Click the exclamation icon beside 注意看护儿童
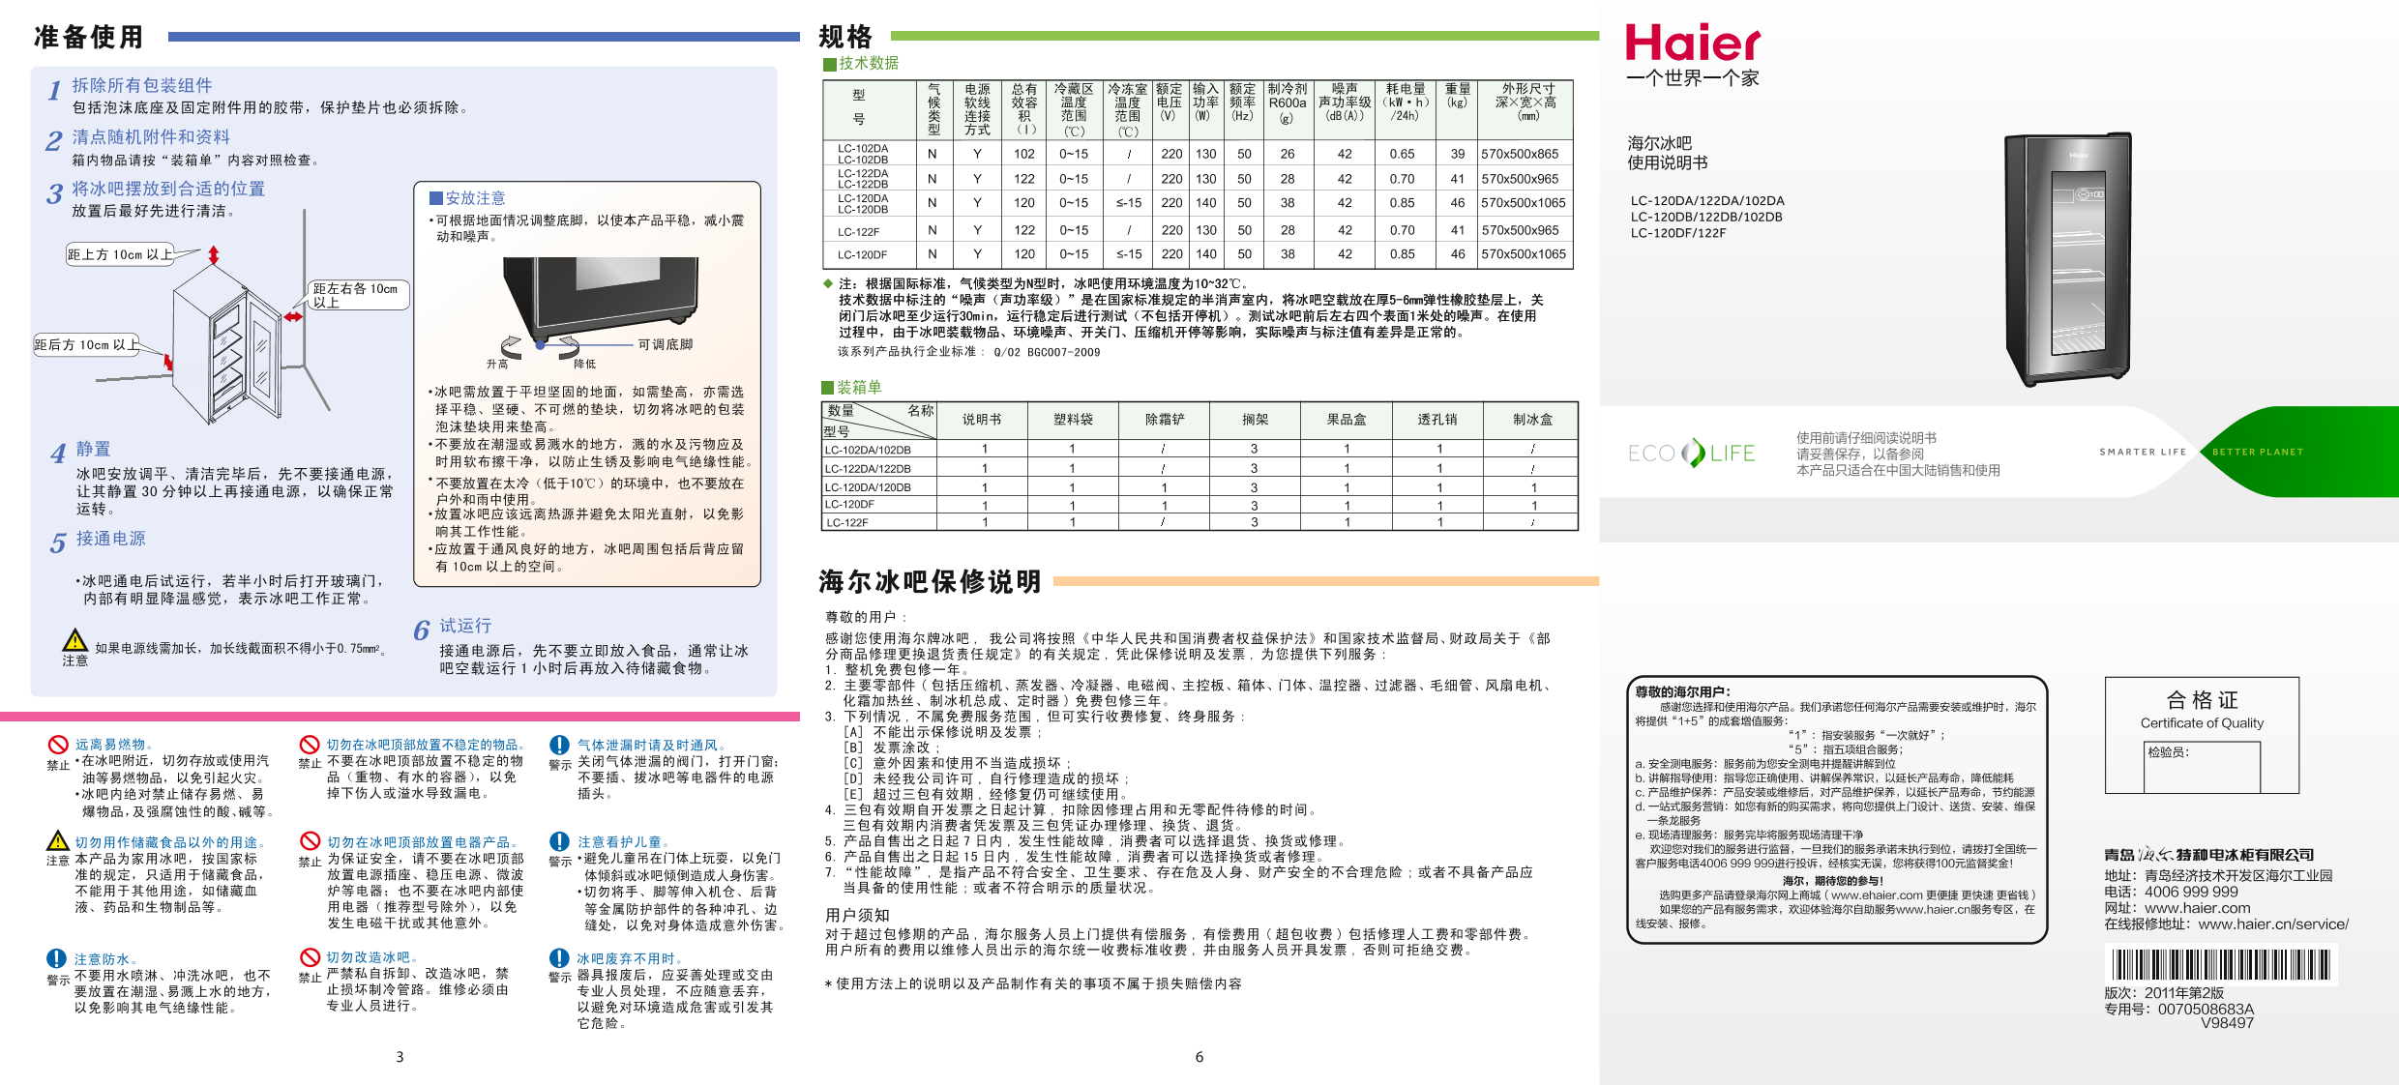The height and width of the screenshot is (1085, 2399). click(x=559, y=841)
